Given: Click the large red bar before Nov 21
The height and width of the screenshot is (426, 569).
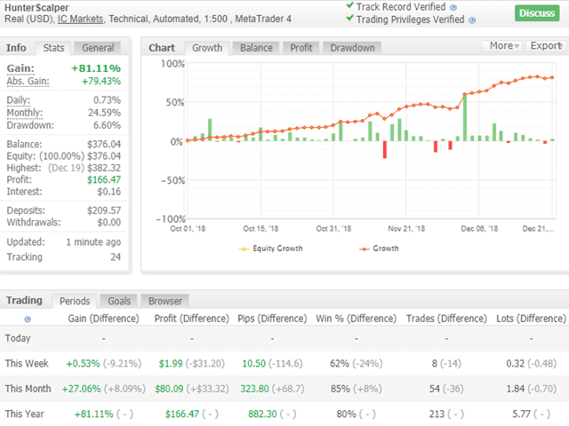Looking at the screenshot, I should (385, 150).
